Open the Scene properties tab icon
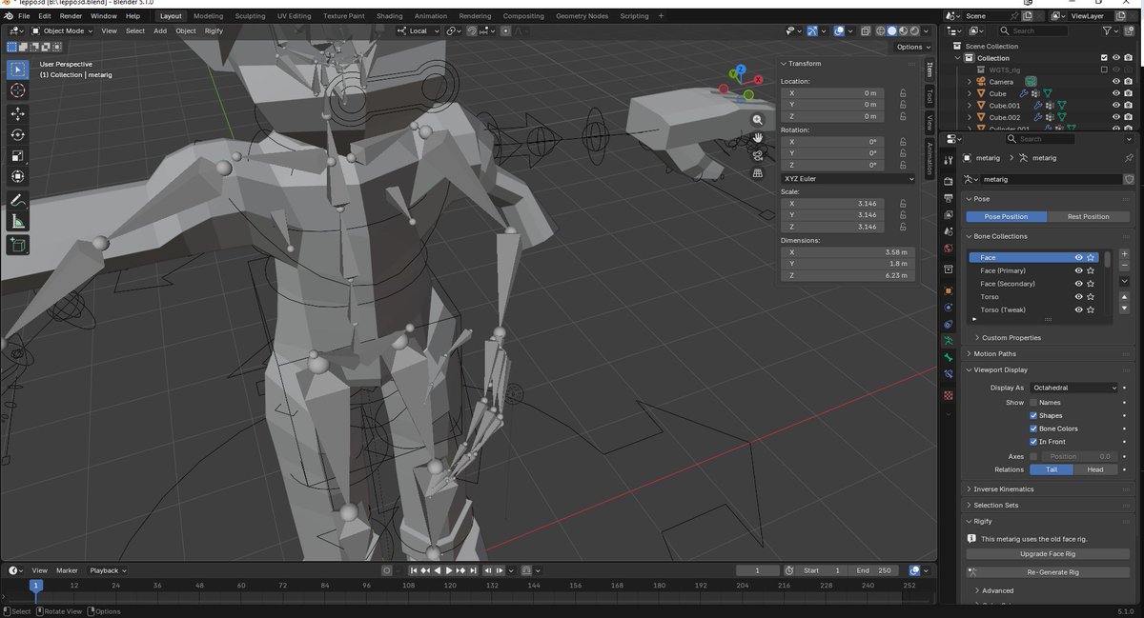The height and width of the screenshot is (618, 1144). tap(949, 231)
